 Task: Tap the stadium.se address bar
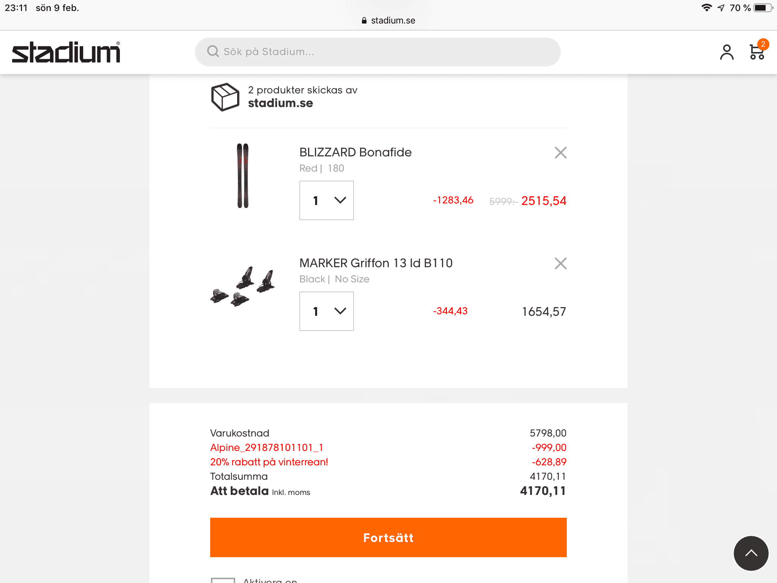(388, 20)
